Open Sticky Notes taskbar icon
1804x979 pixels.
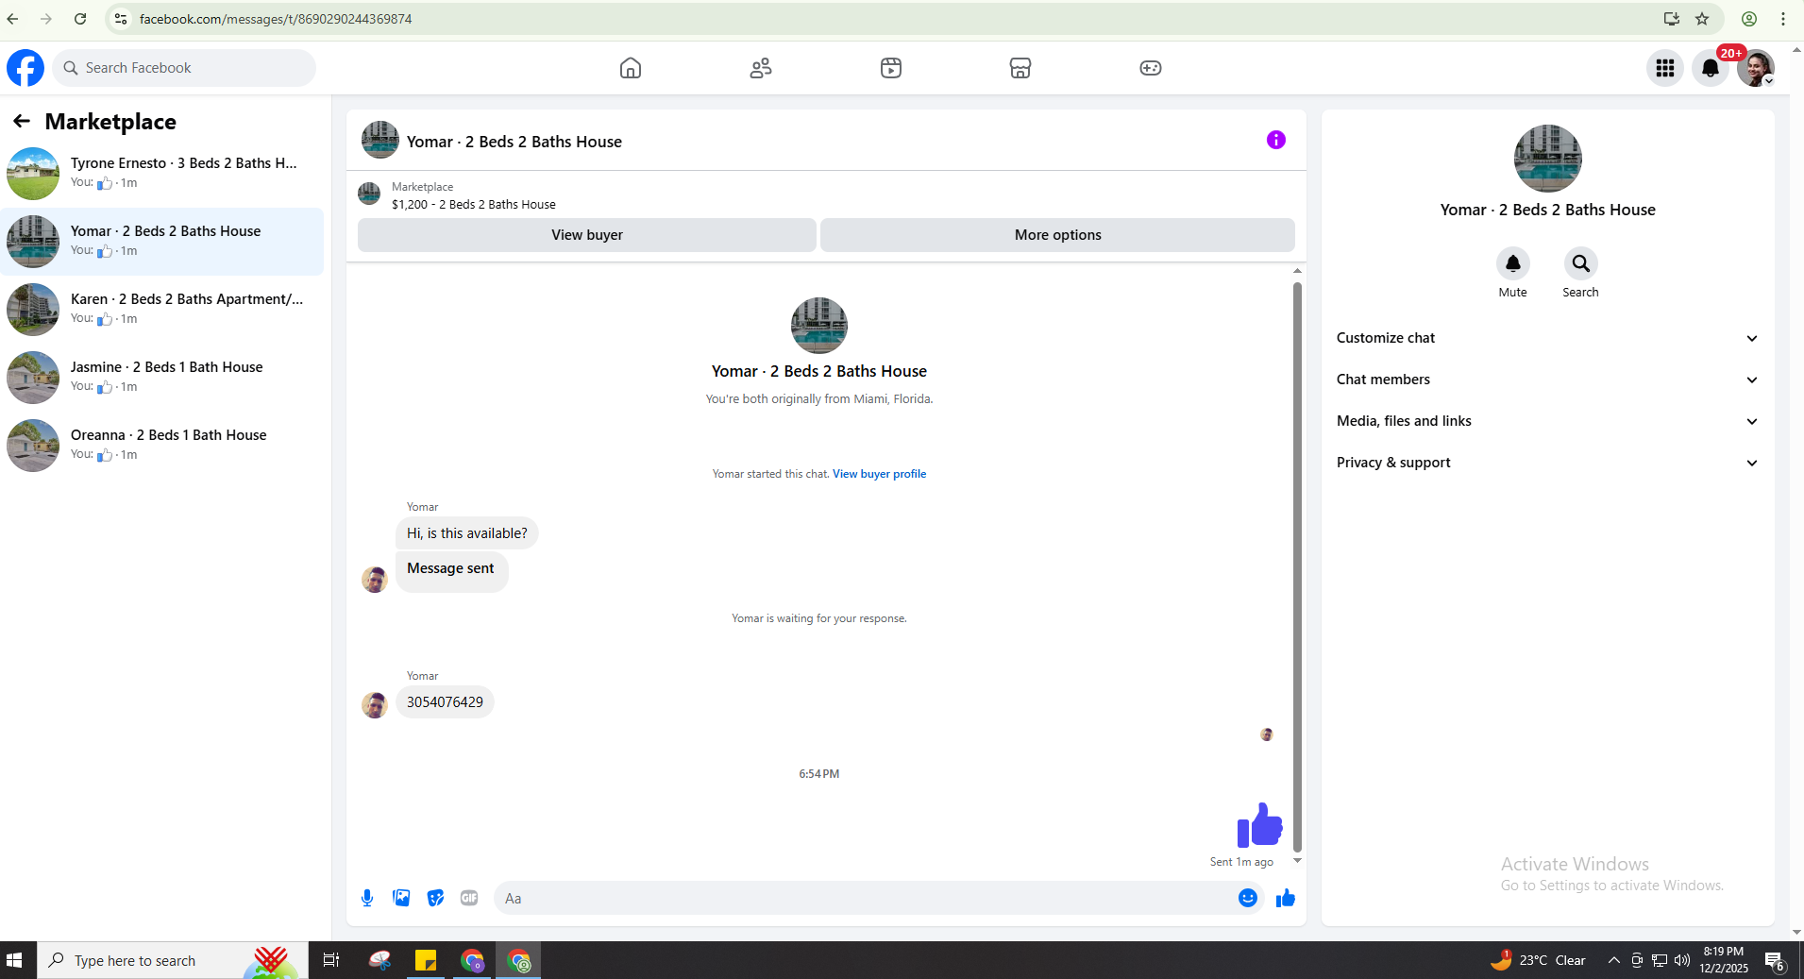pos(426,960)
